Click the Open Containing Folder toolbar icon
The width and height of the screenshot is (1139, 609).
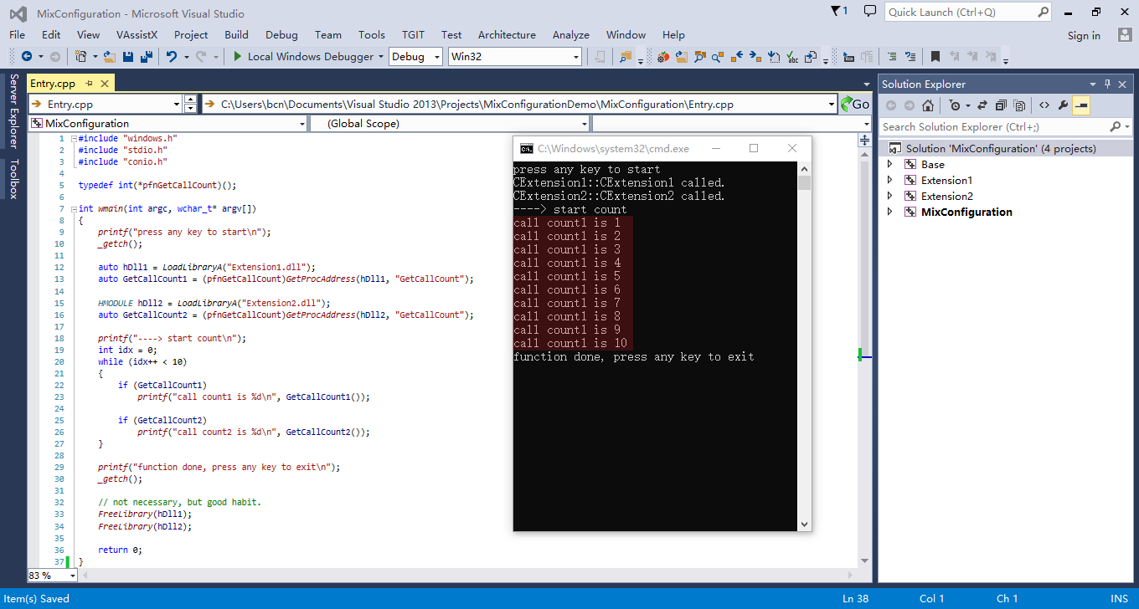[682, 57]
